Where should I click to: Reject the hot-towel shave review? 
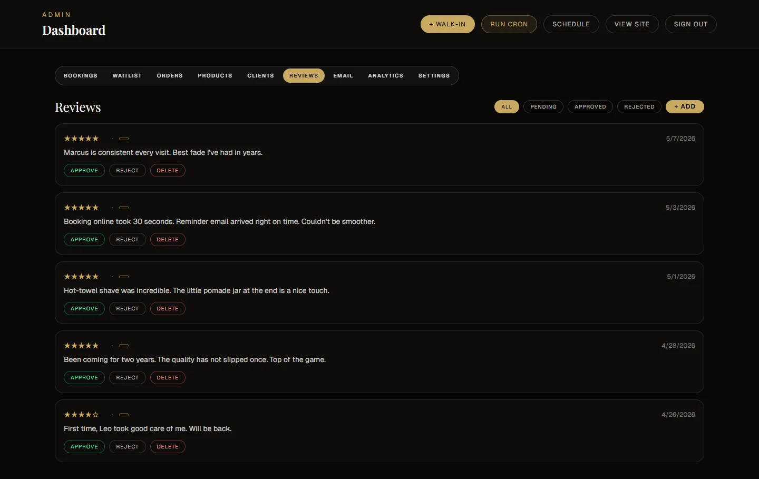(x=128, y=309)
